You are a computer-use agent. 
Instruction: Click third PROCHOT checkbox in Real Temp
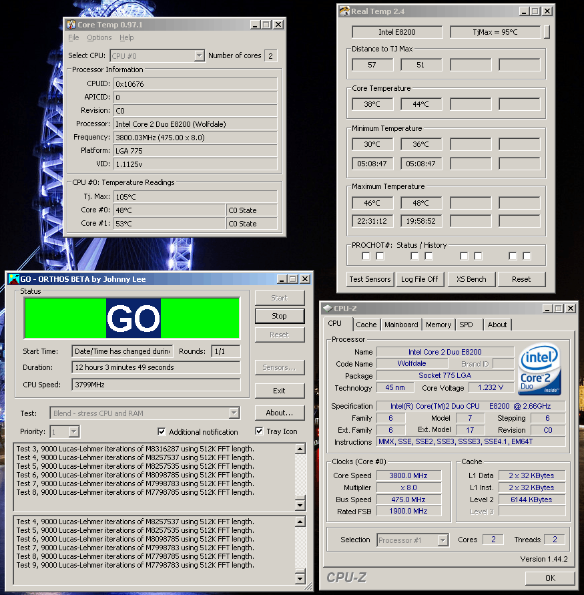click(x=415, y=256)
